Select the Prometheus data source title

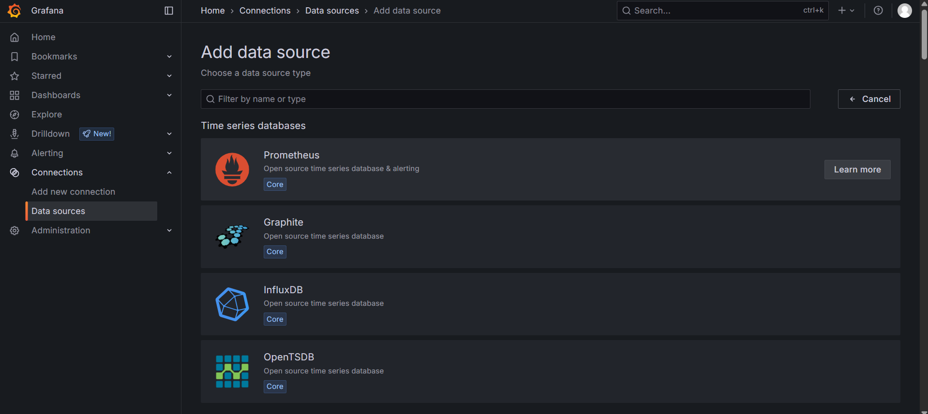(x=292, y=155)
